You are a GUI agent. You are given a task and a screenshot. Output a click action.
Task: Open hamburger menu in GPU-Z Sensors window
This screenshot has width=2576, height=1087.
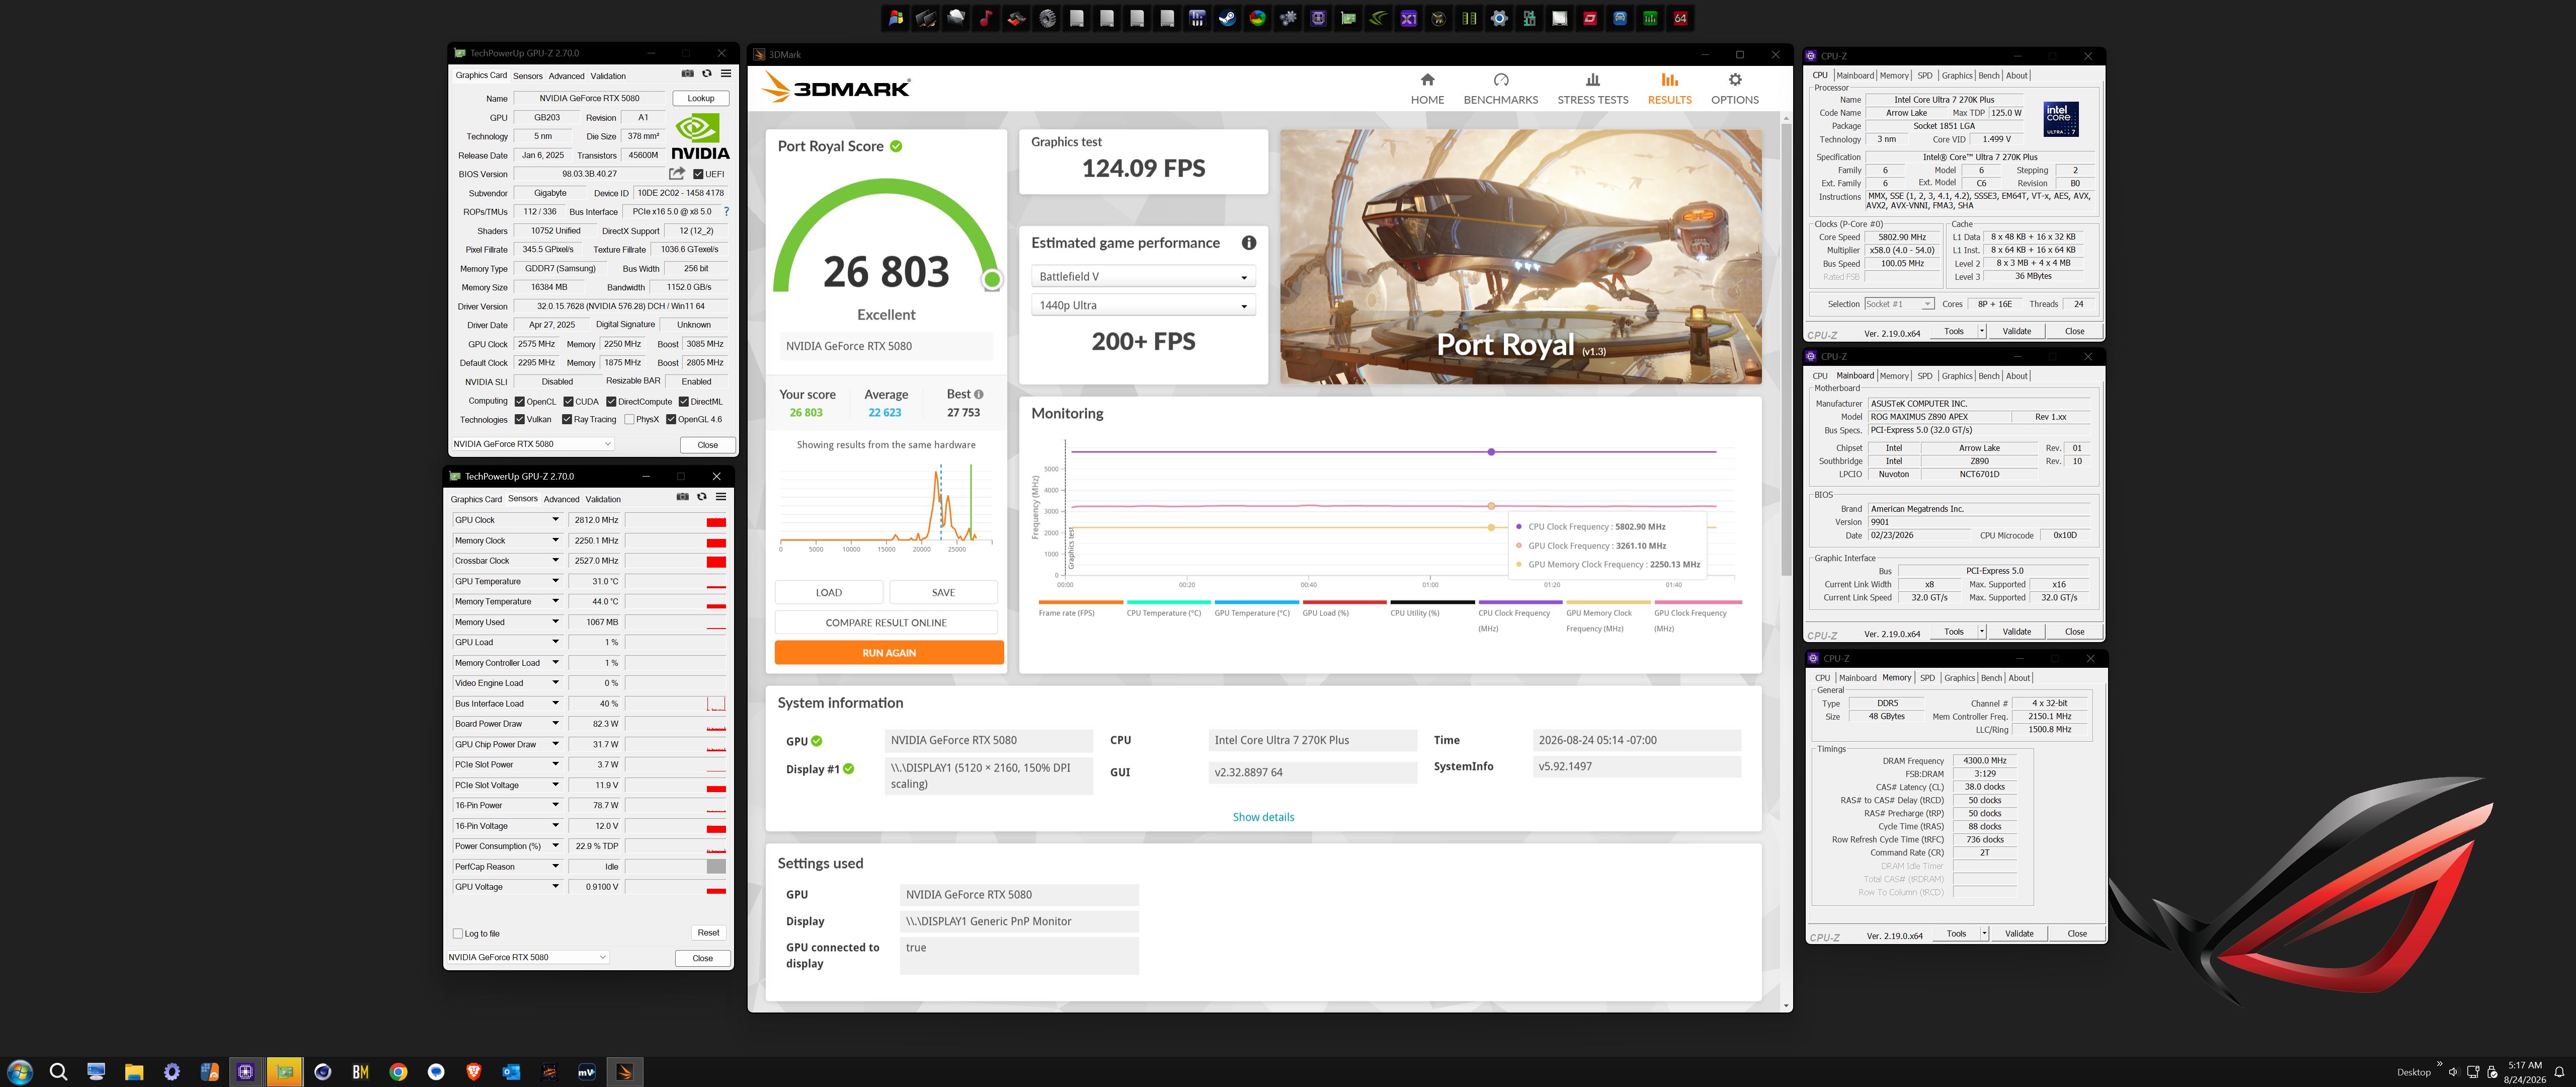pos(721,497)
